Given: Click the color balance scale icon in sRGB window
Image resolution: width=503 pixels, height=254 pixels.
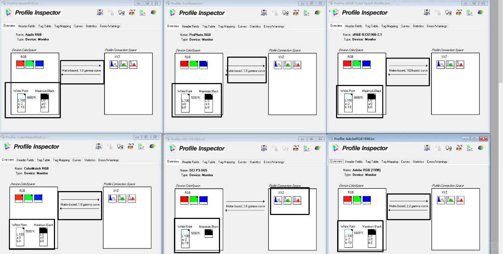Looking at the screenshot, I should 459,12.
